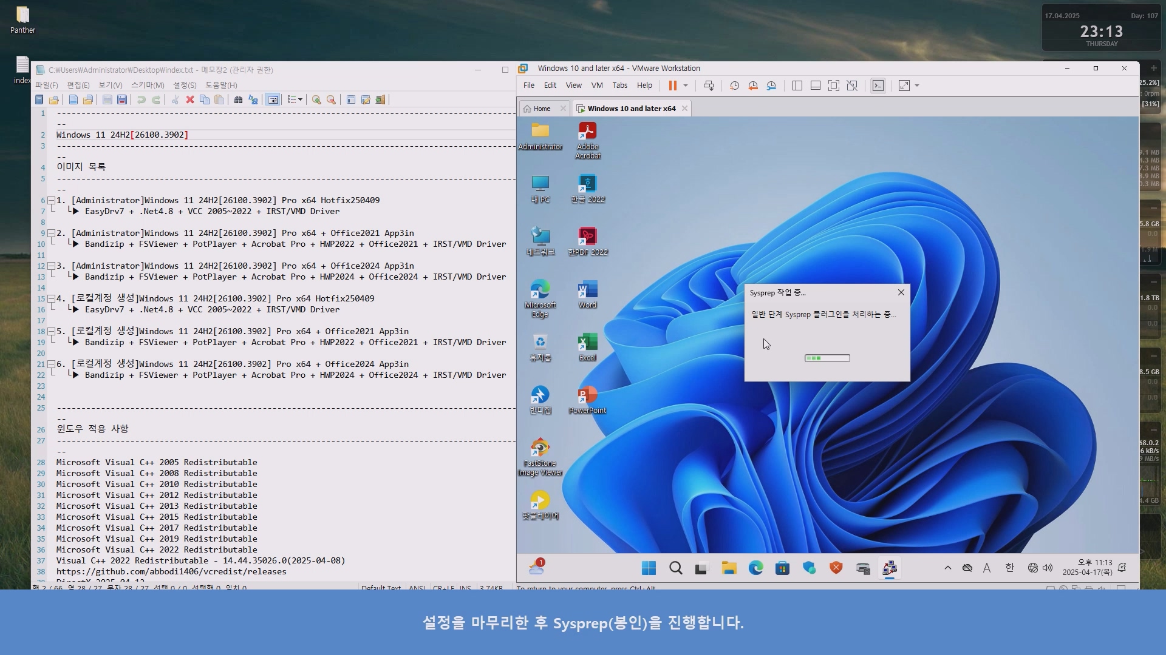Open the power options dropdown arrow
This screenshot has height=655, width=1166.
686,86
